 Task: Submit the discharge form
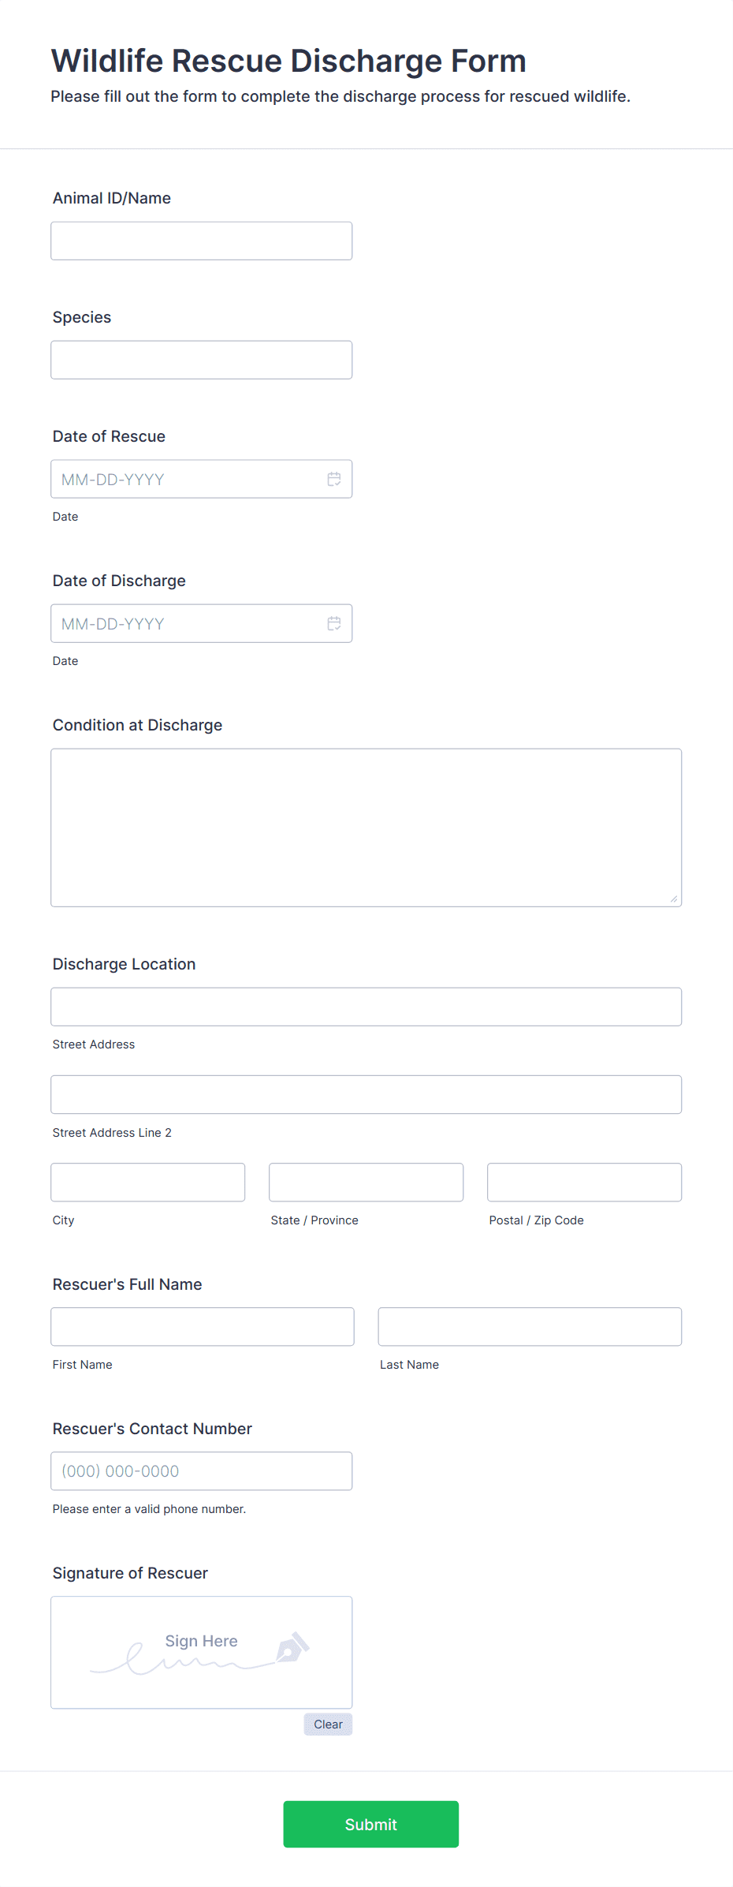[x=371, y=1824]
